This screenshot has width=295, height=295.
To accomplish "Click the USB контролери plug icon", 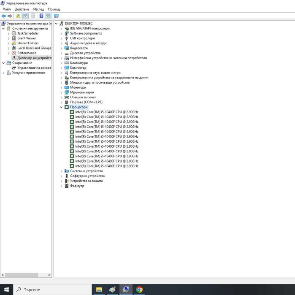I will pos(67,38).
